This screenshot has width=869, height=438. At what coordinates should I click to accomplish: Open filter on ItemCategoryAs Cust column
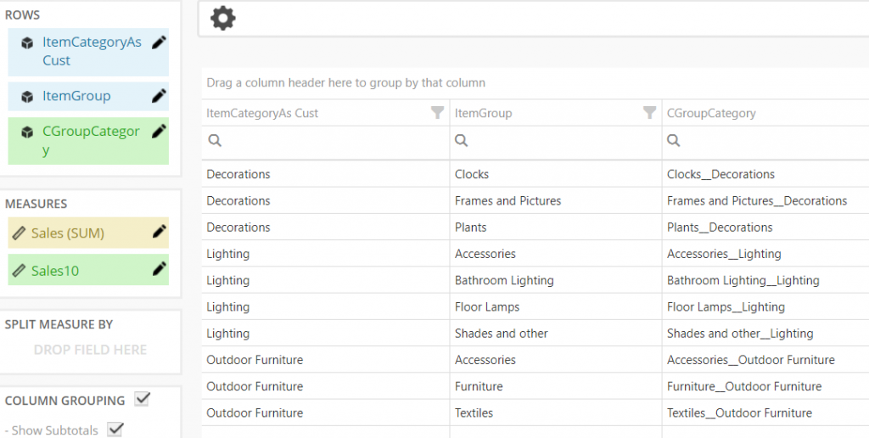point(437,113)
